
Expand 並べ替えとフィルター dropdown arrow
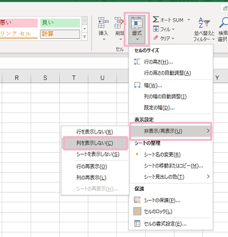click(213, 39)
